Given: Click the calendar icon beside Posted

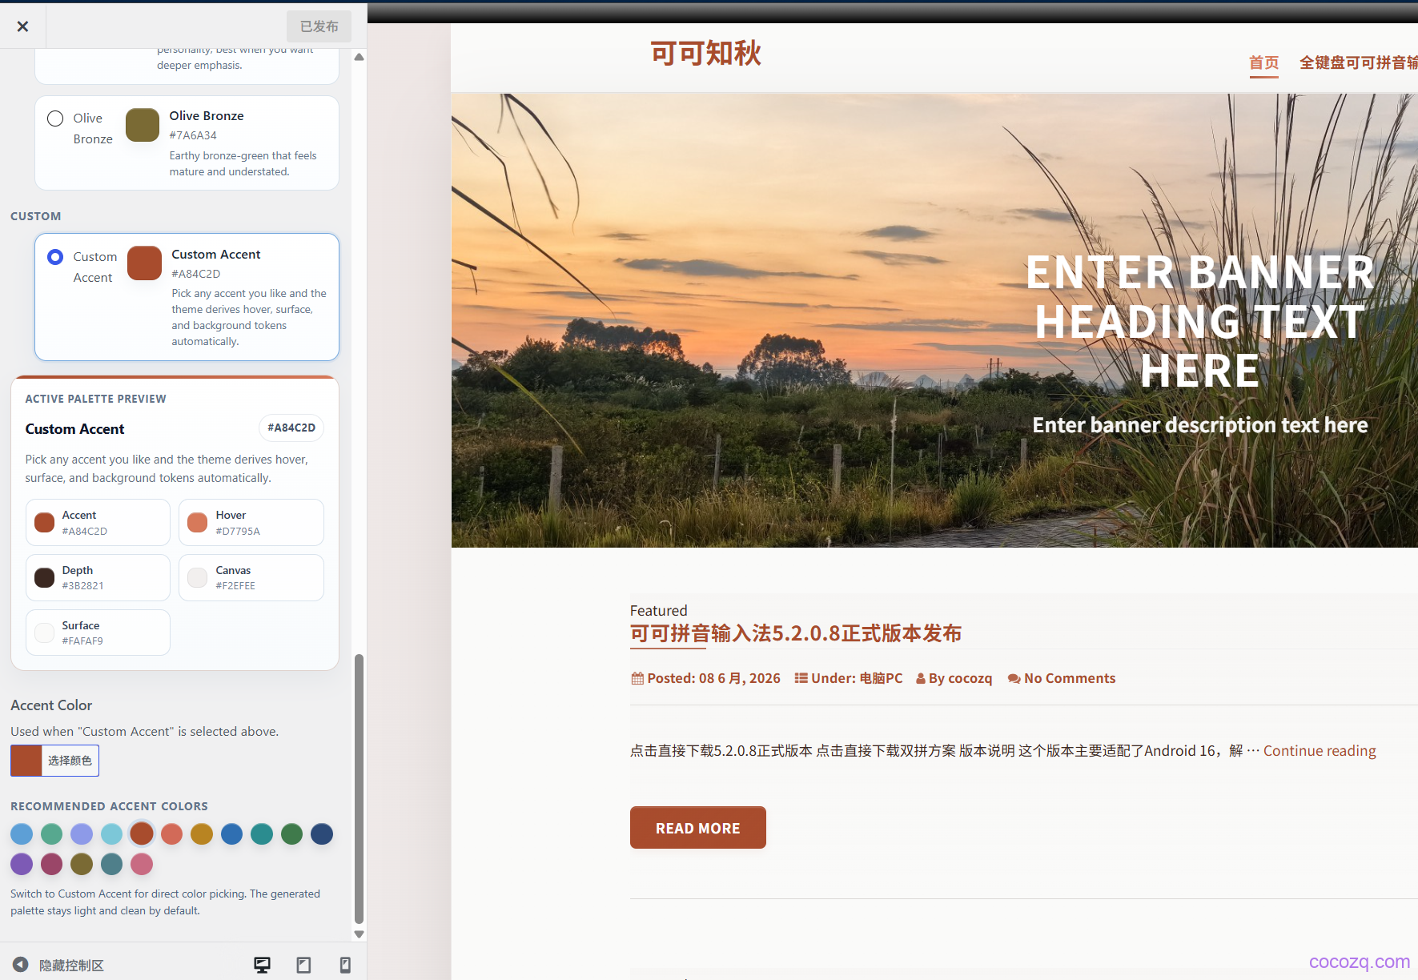Looking at the screenshot, I should pyautogui.click(x=637, y=678).
